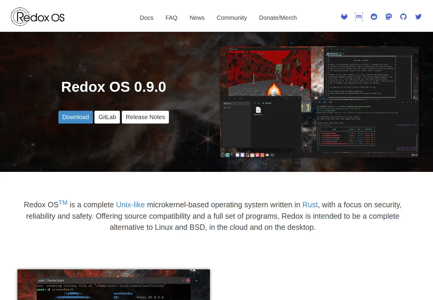This screenshot has width=433, height=300.
Task: Open the Community menu item
Action: (232, 18)
